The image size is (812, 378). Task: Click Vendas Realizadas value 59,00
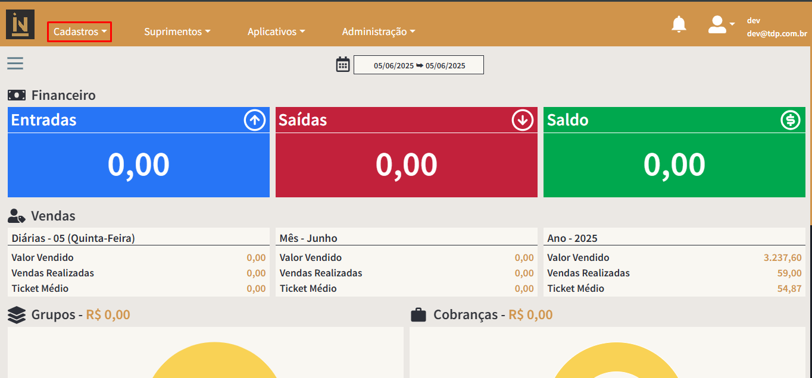click(789, 273)
